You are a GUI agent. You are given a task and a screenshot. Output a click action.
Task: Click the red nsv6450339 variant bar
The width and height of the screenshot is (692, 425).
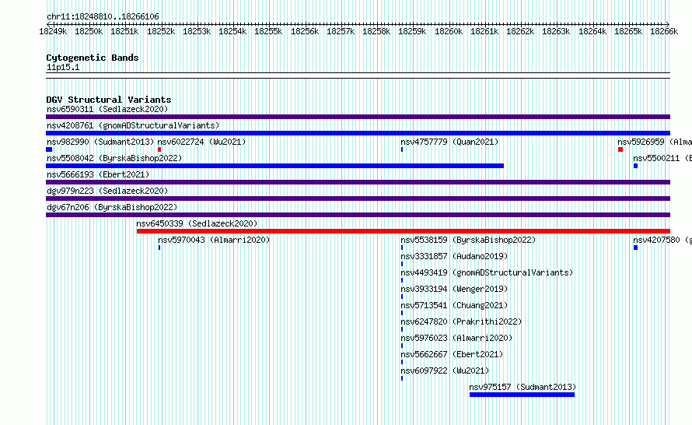coord(404,231)
